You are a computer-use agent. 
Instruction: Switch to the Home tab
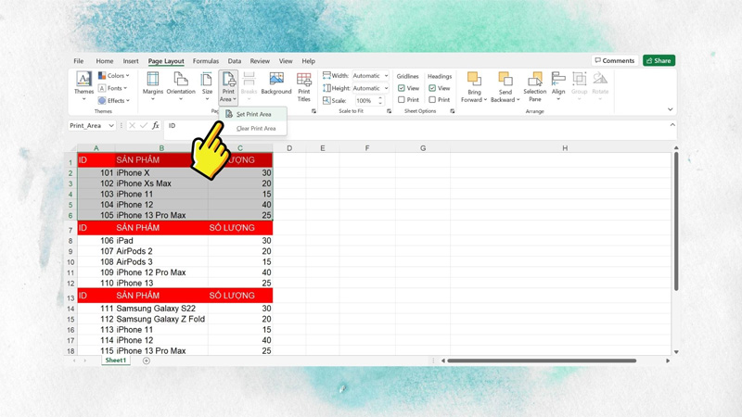(x=105, y=61)
